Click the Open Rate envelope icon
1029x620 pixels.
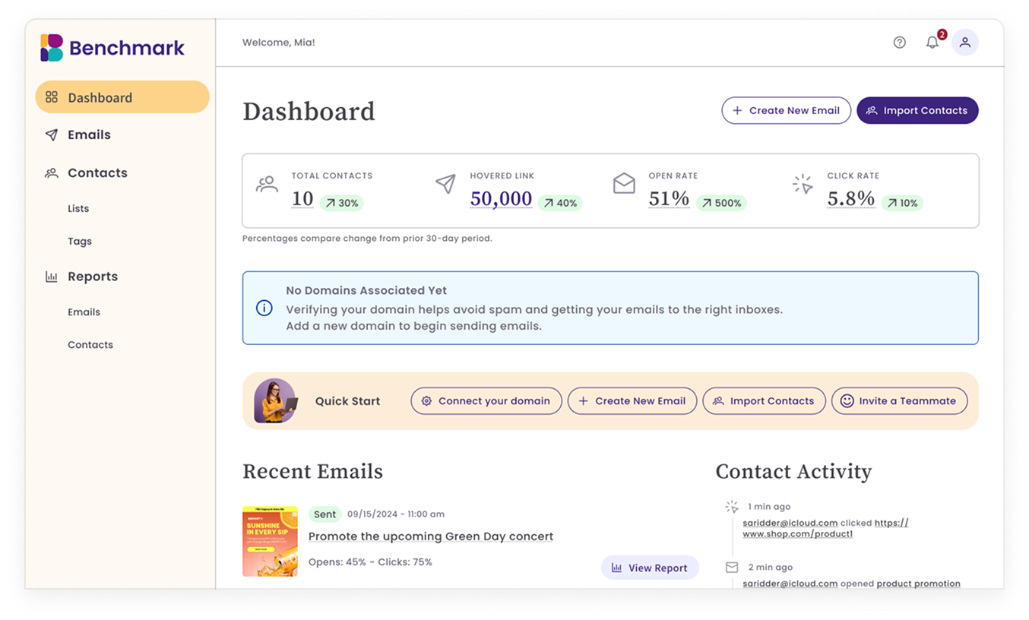click(x=624, y=183)
